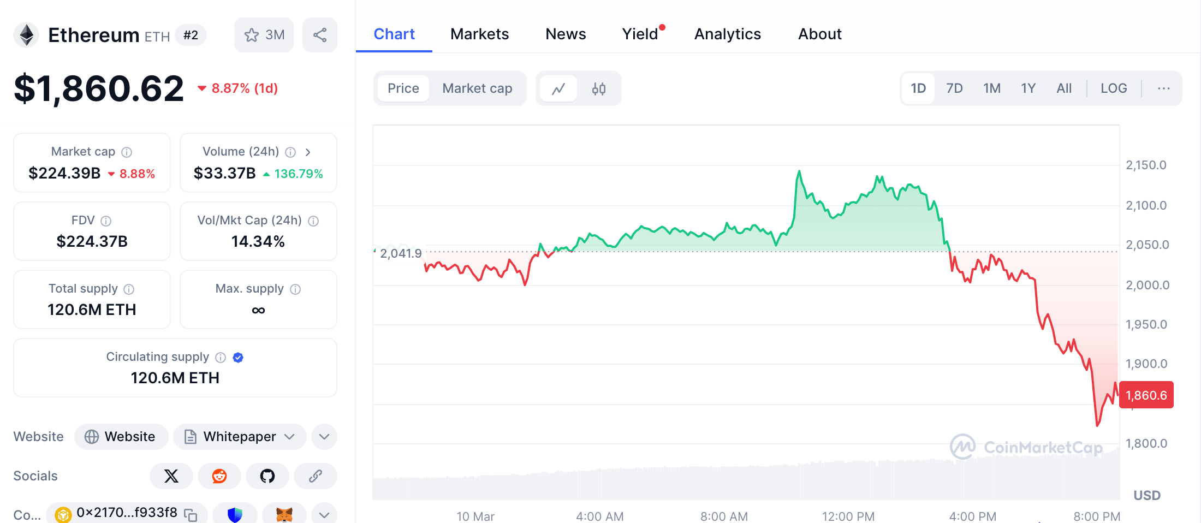Set chart range to 7D
Viewport: 1201px width, 523px height.
[954, 88]
